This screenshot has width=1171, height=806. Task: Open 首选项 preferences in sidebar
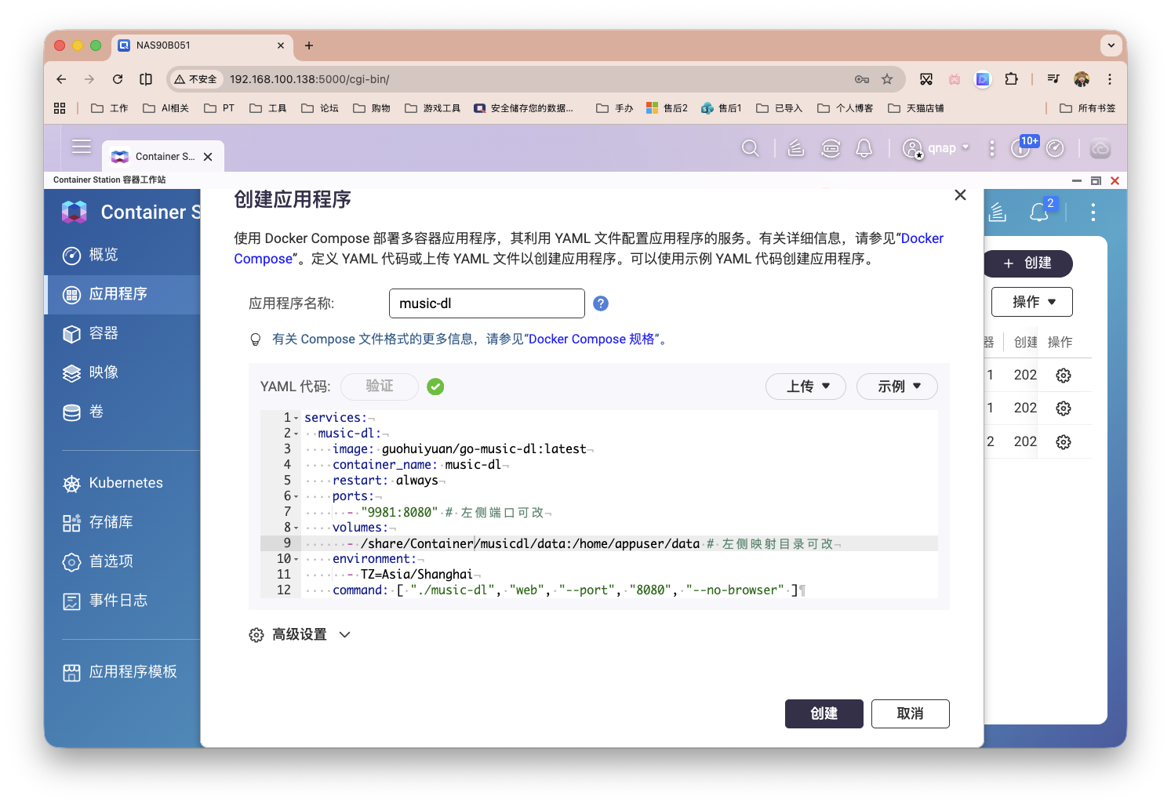click(111, 561)
